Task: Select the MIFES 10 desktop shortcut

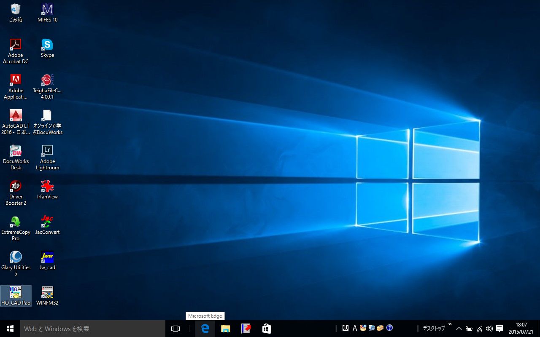Action: tap(47, 10)
